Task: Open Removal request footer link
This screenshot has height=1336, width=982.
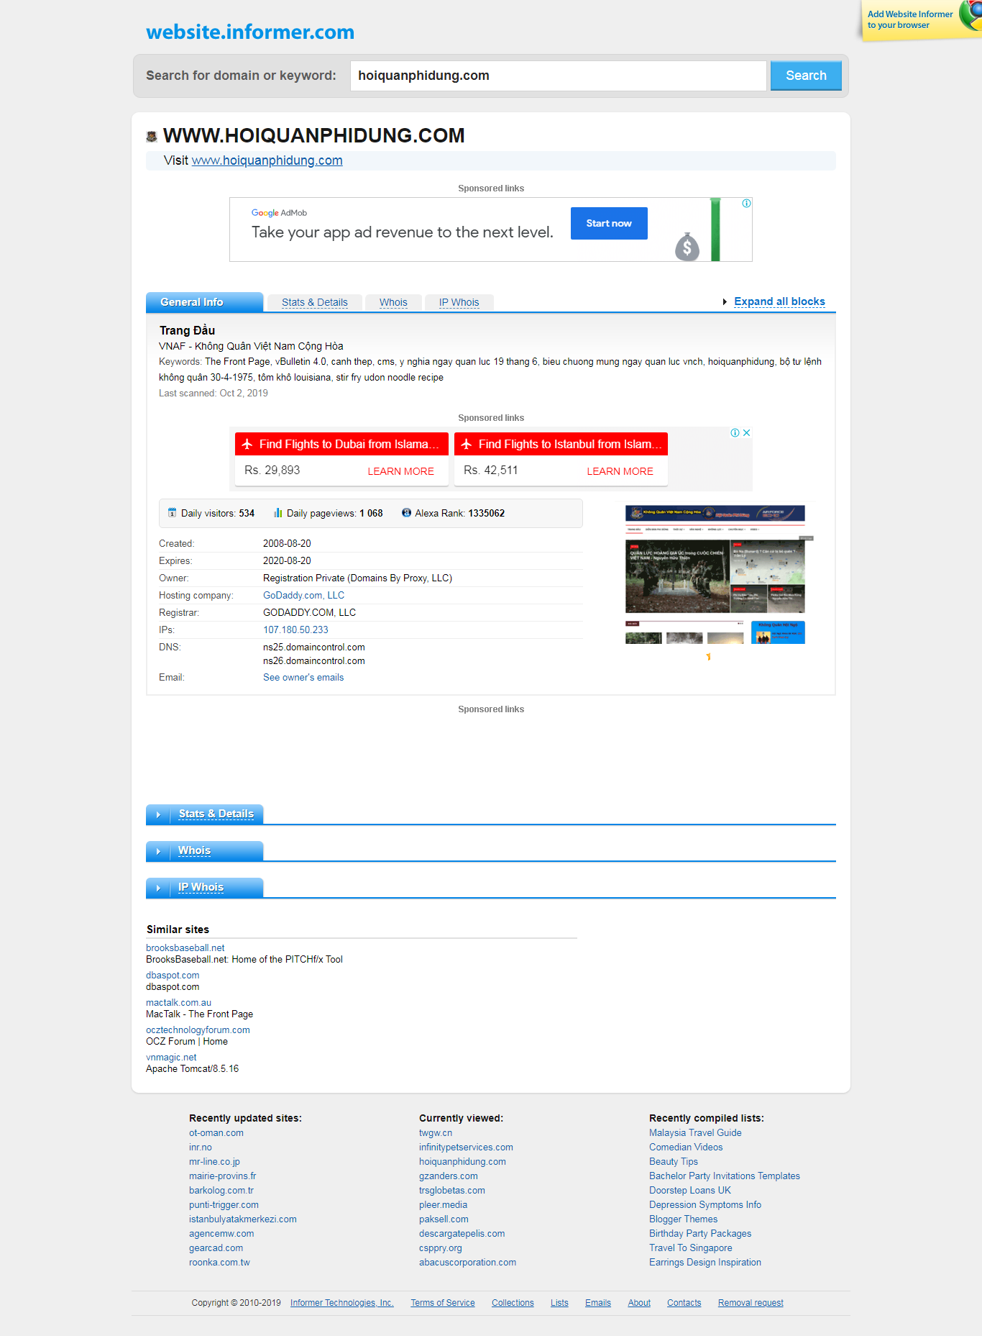Action: point(751,1303)
